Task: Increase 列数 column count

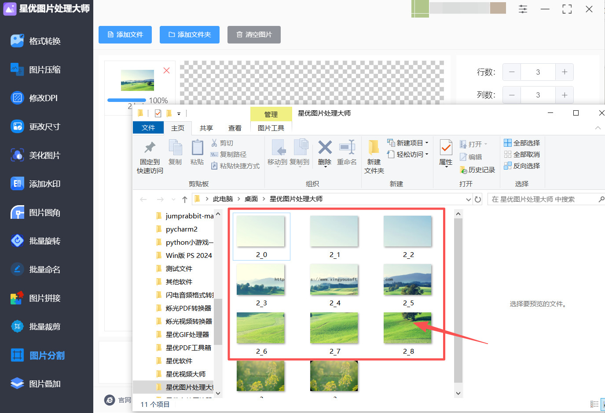Action: [565, 95]
